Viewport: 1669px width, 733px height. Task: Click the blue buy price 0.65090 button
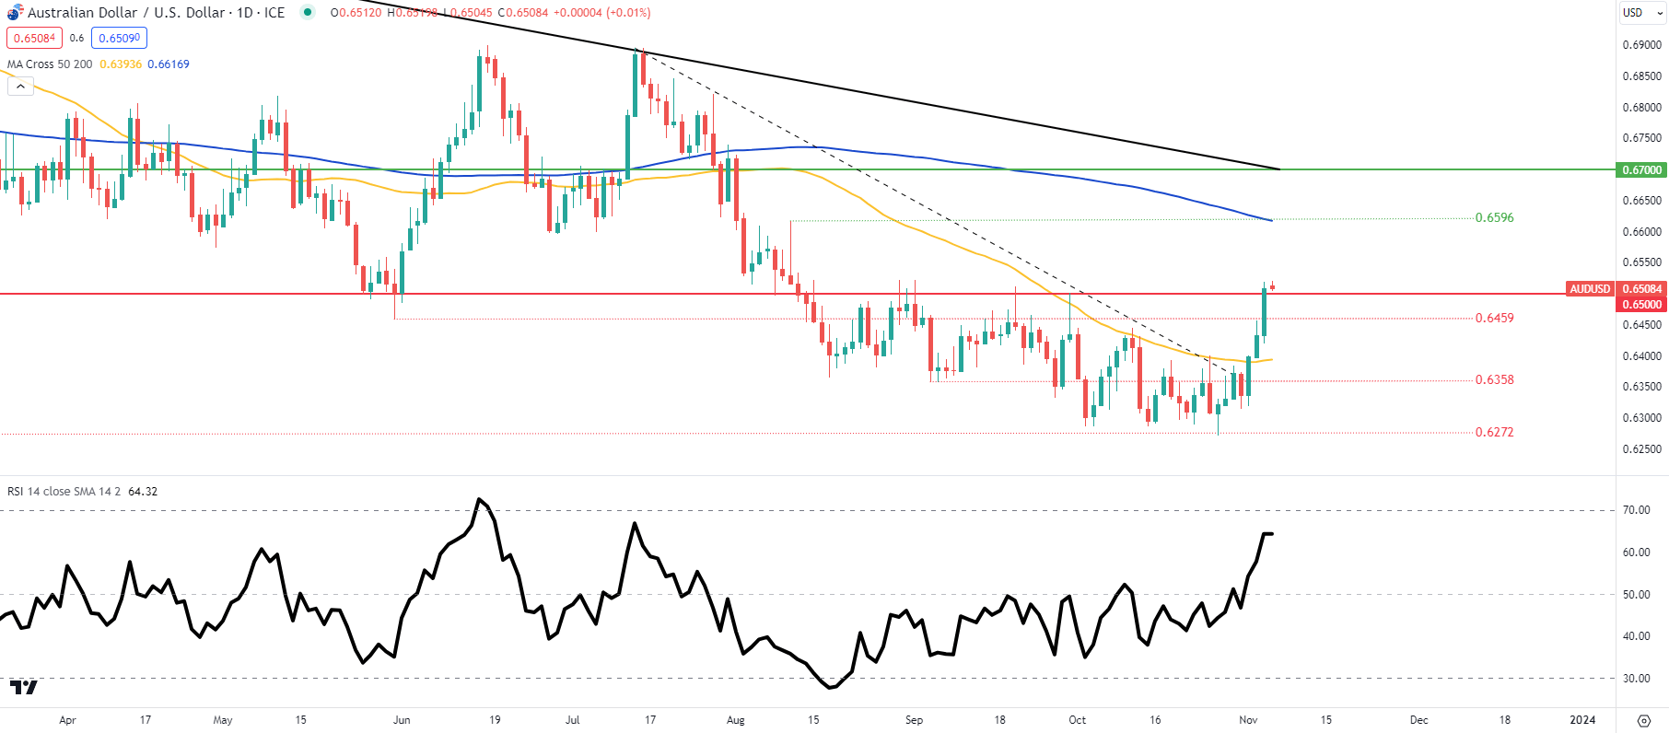(119, 38)
